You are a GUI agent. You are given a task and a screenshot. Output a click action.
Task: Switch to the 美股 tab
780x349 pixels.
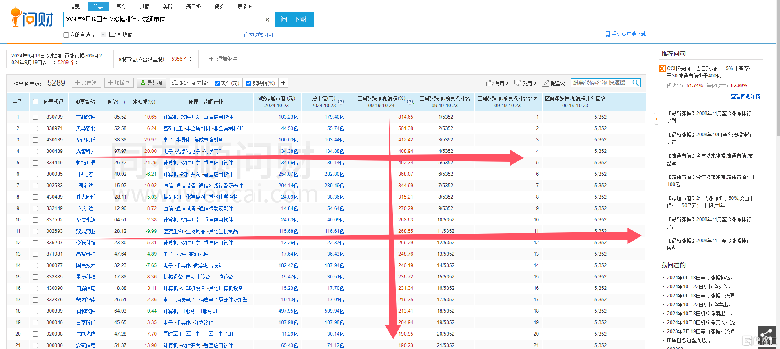coord(168,7)
